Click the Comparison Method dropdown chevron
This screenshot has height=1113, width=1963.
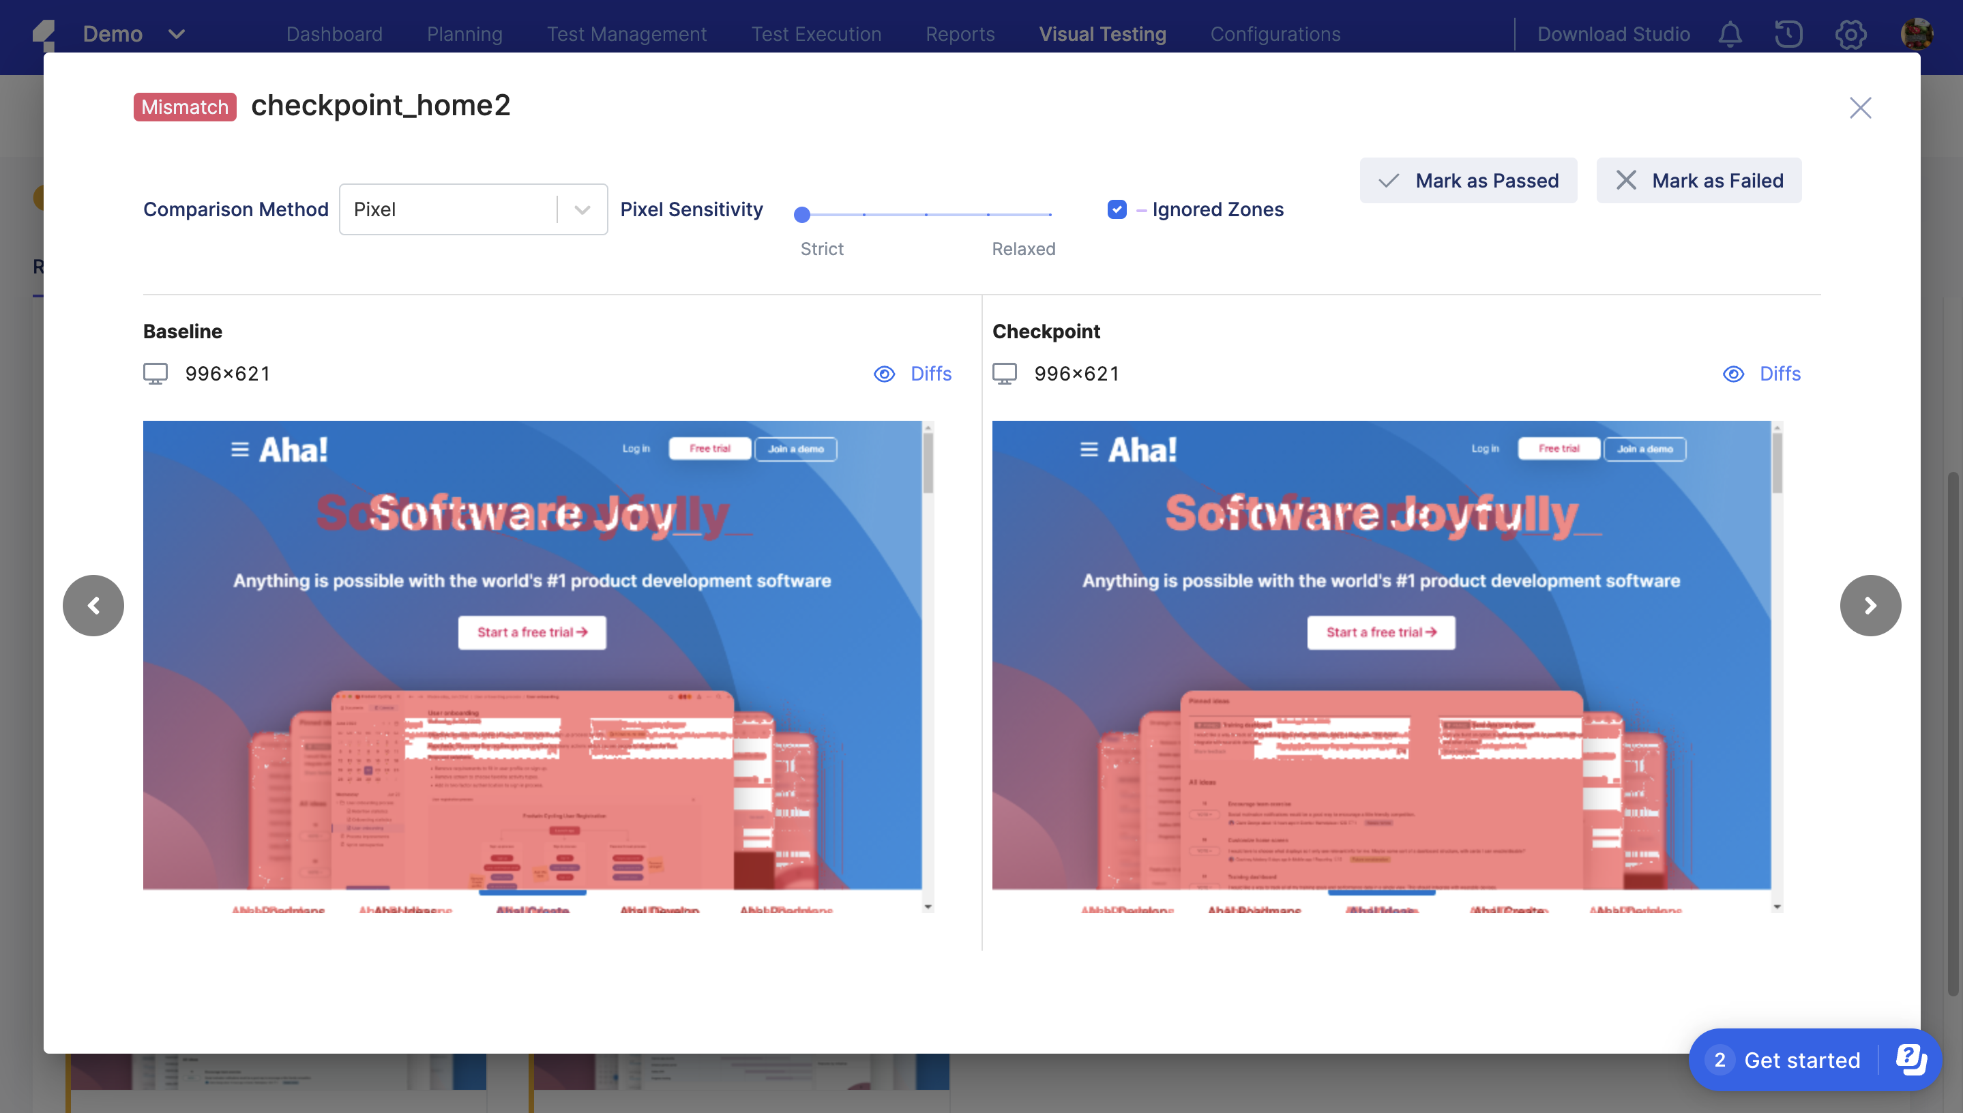point(582,209)
